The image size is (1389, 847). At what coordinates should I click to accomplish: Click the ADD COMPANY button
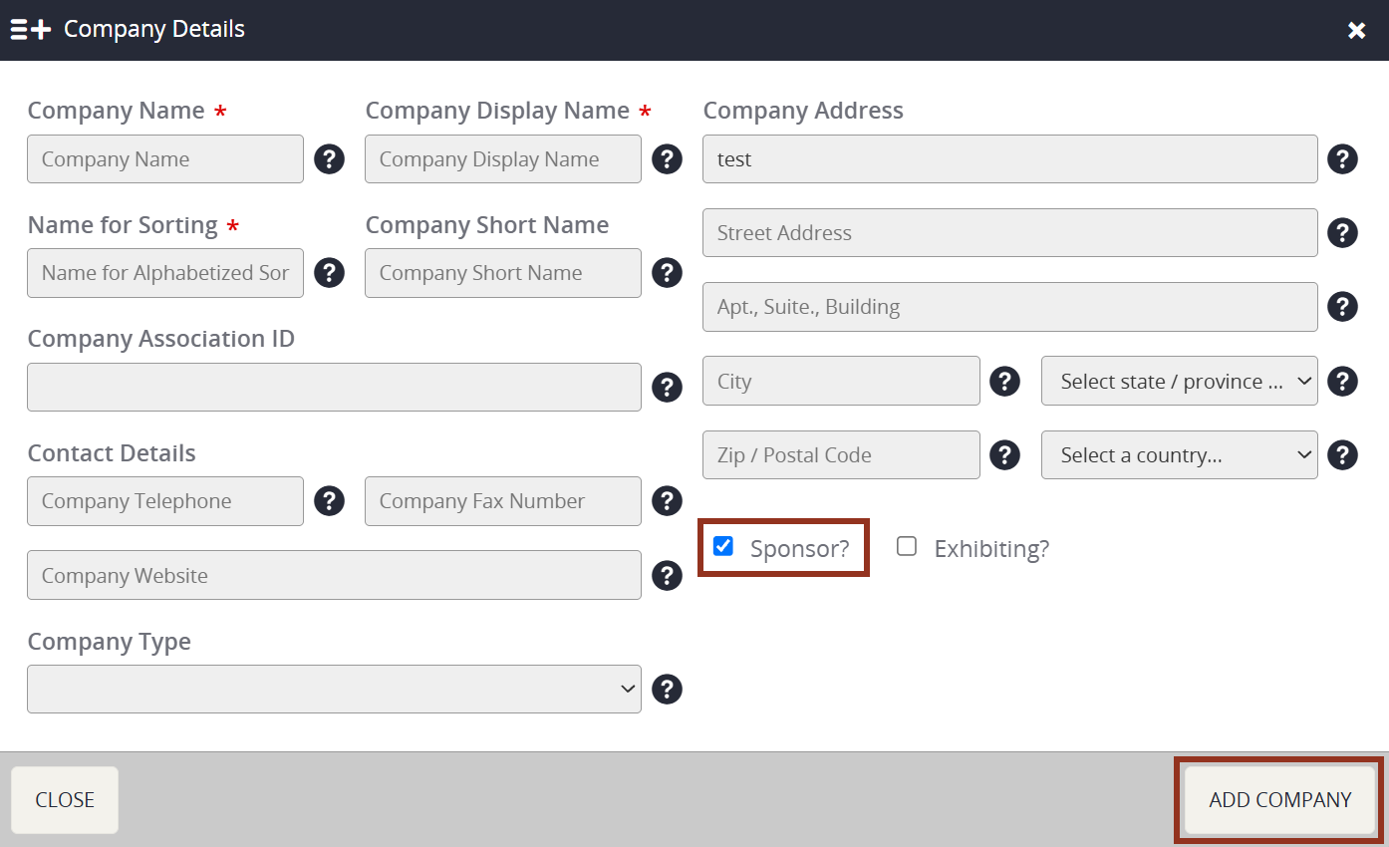tap(1280, 800)
